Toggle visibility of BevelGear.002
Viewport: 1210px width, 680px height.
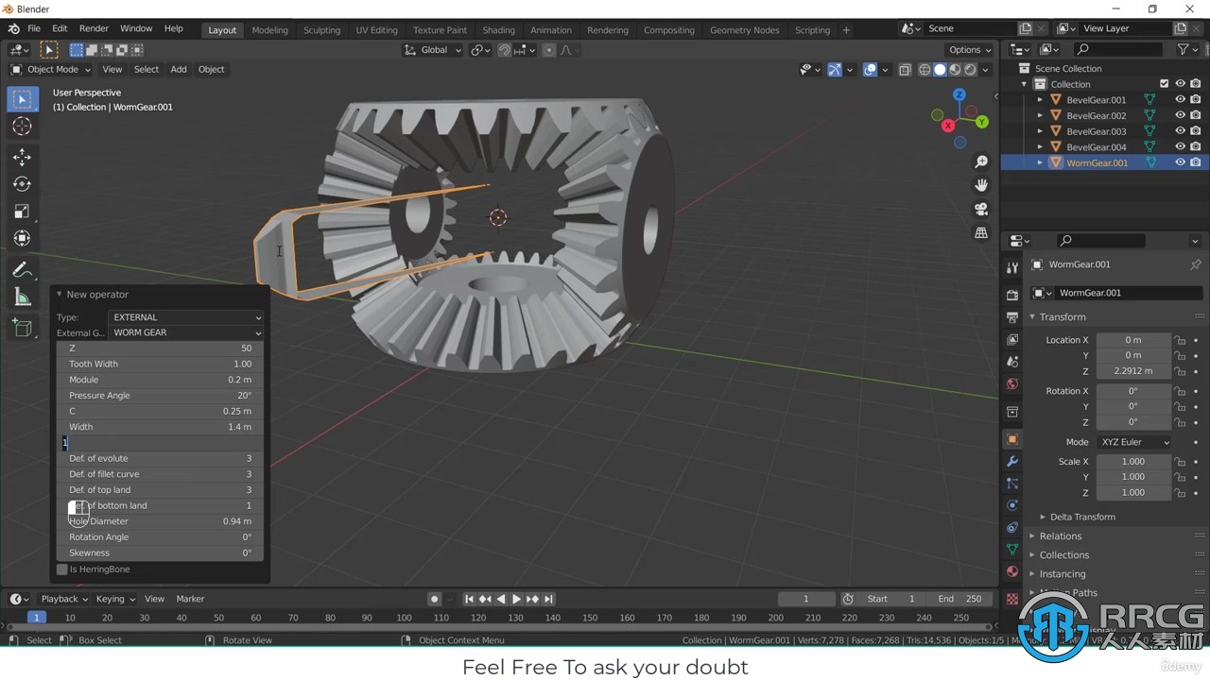pos(1180,115)
